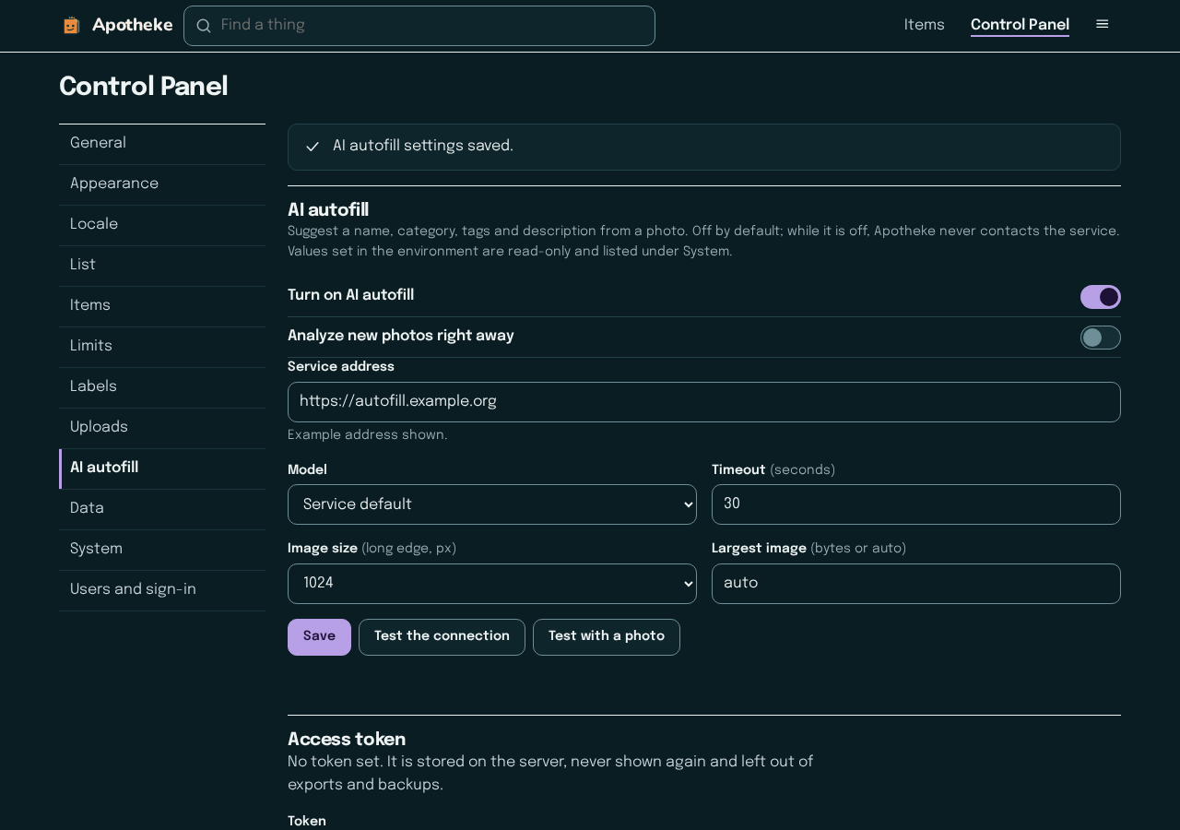This screenshot has height=830, width=1180.
Task: Go to Locale settings
Action: (162, 225)
